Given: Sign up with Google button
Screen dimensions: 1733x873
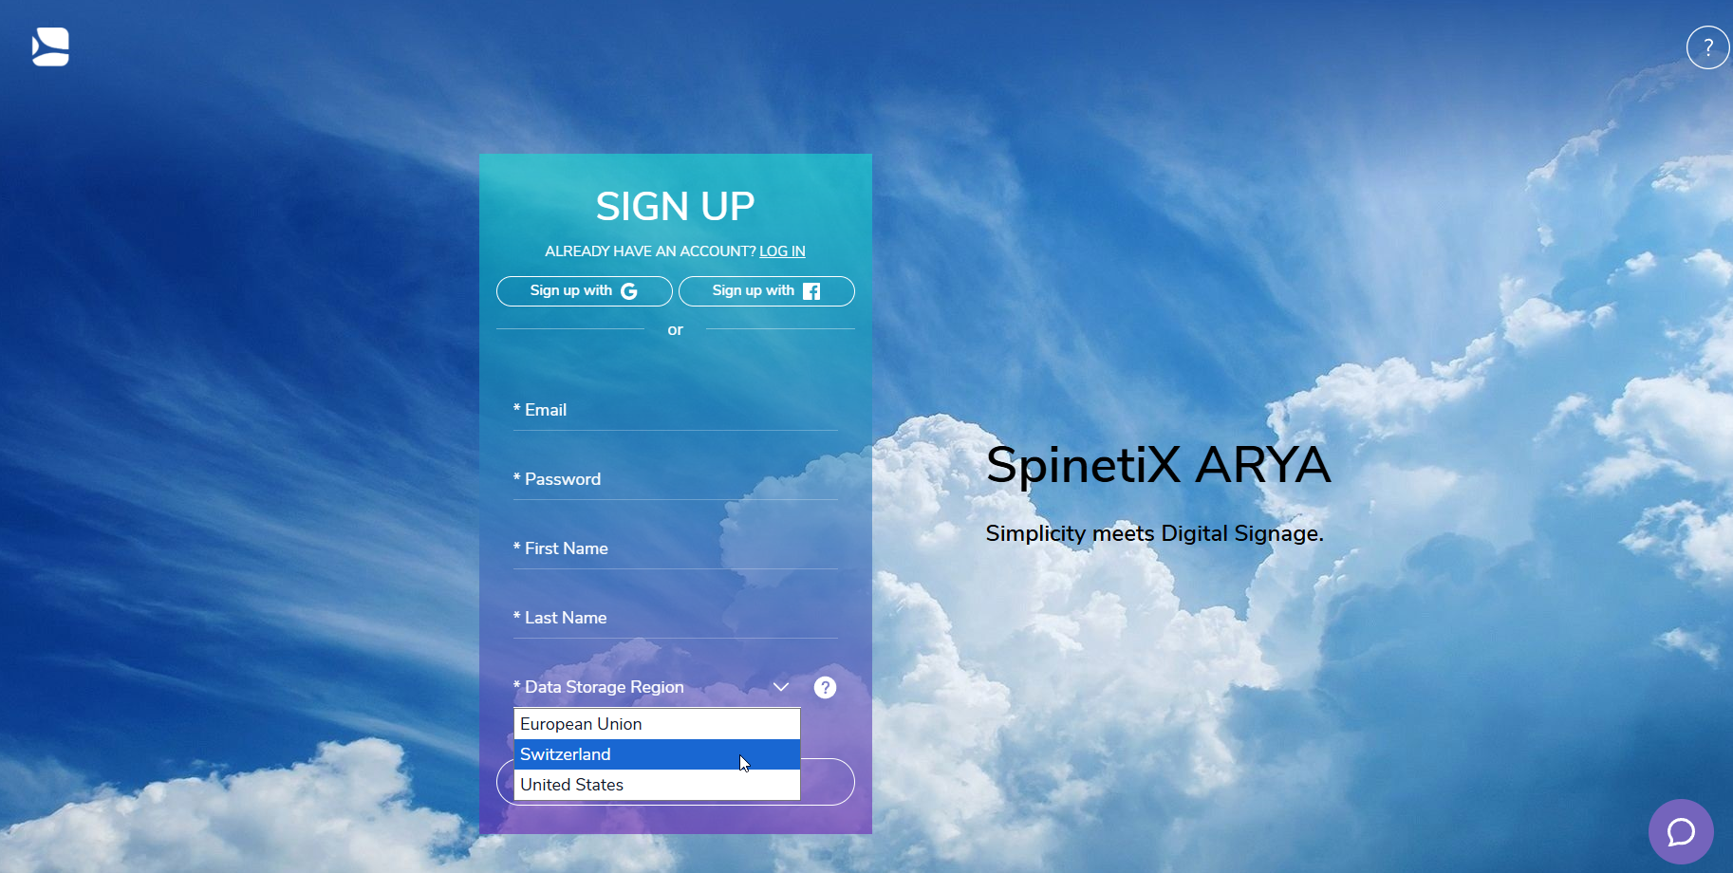Looking at the screenshot, I should (584, 291).
